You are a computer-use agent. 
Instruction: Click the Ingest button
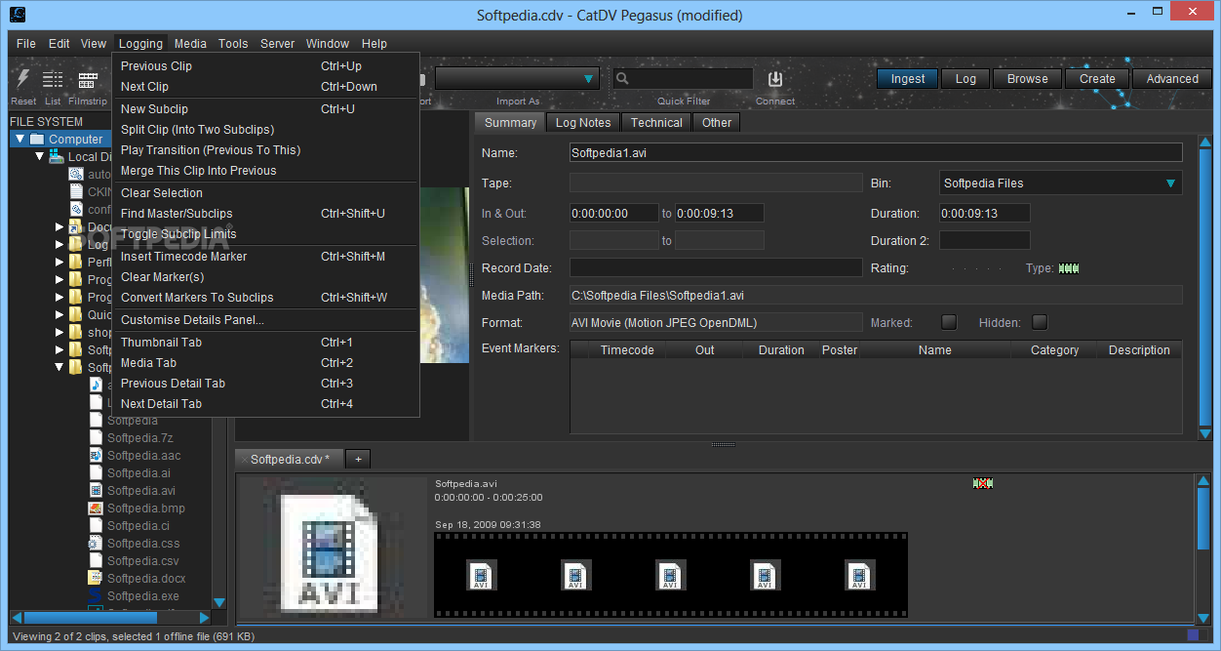coord(908,79)
